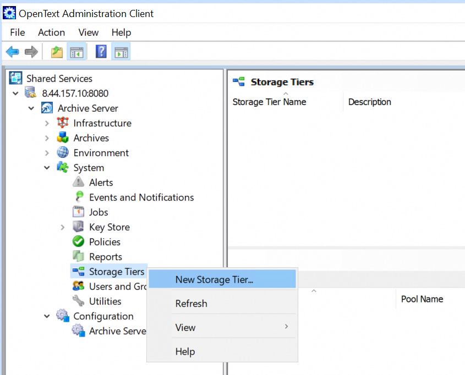Open the Help question mark toolbar icon
This screenshot has width=465, height=375.
101,52
